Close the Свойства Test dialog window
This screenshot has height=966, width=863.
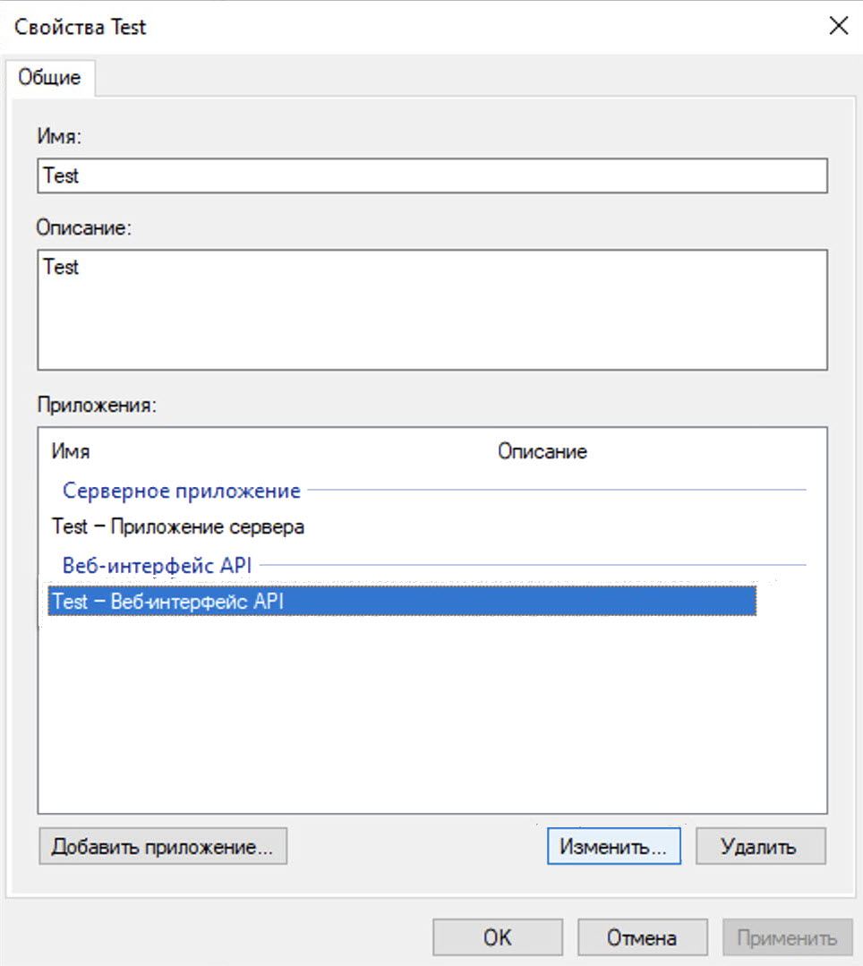(x=838, y=26)
